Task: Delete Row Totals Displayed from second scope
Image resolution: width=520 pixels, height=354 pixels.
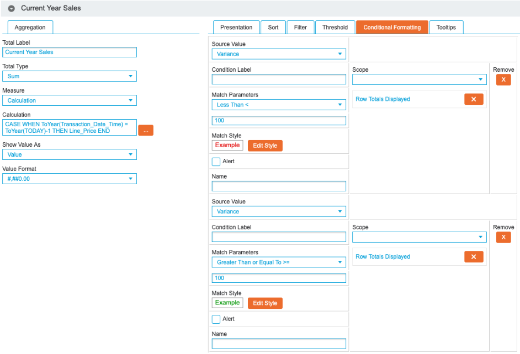Action: [473, 256]
